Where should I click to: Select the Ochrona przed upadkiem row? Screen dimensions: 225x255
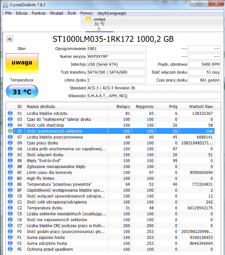pyautogui.click(x=111, y=249)
